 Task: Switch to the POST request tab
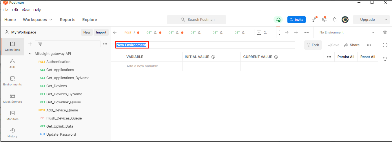132,32
